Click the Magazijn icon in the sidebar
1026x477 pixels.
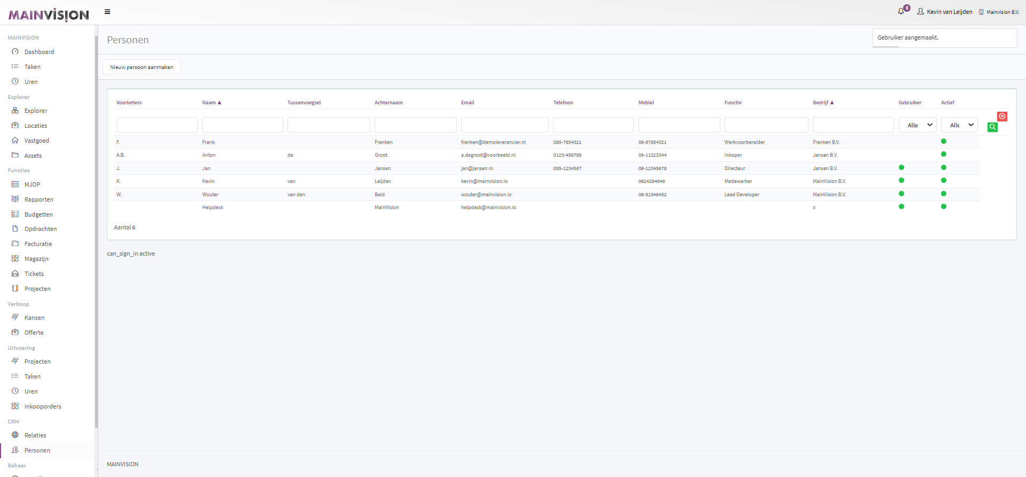15,259
